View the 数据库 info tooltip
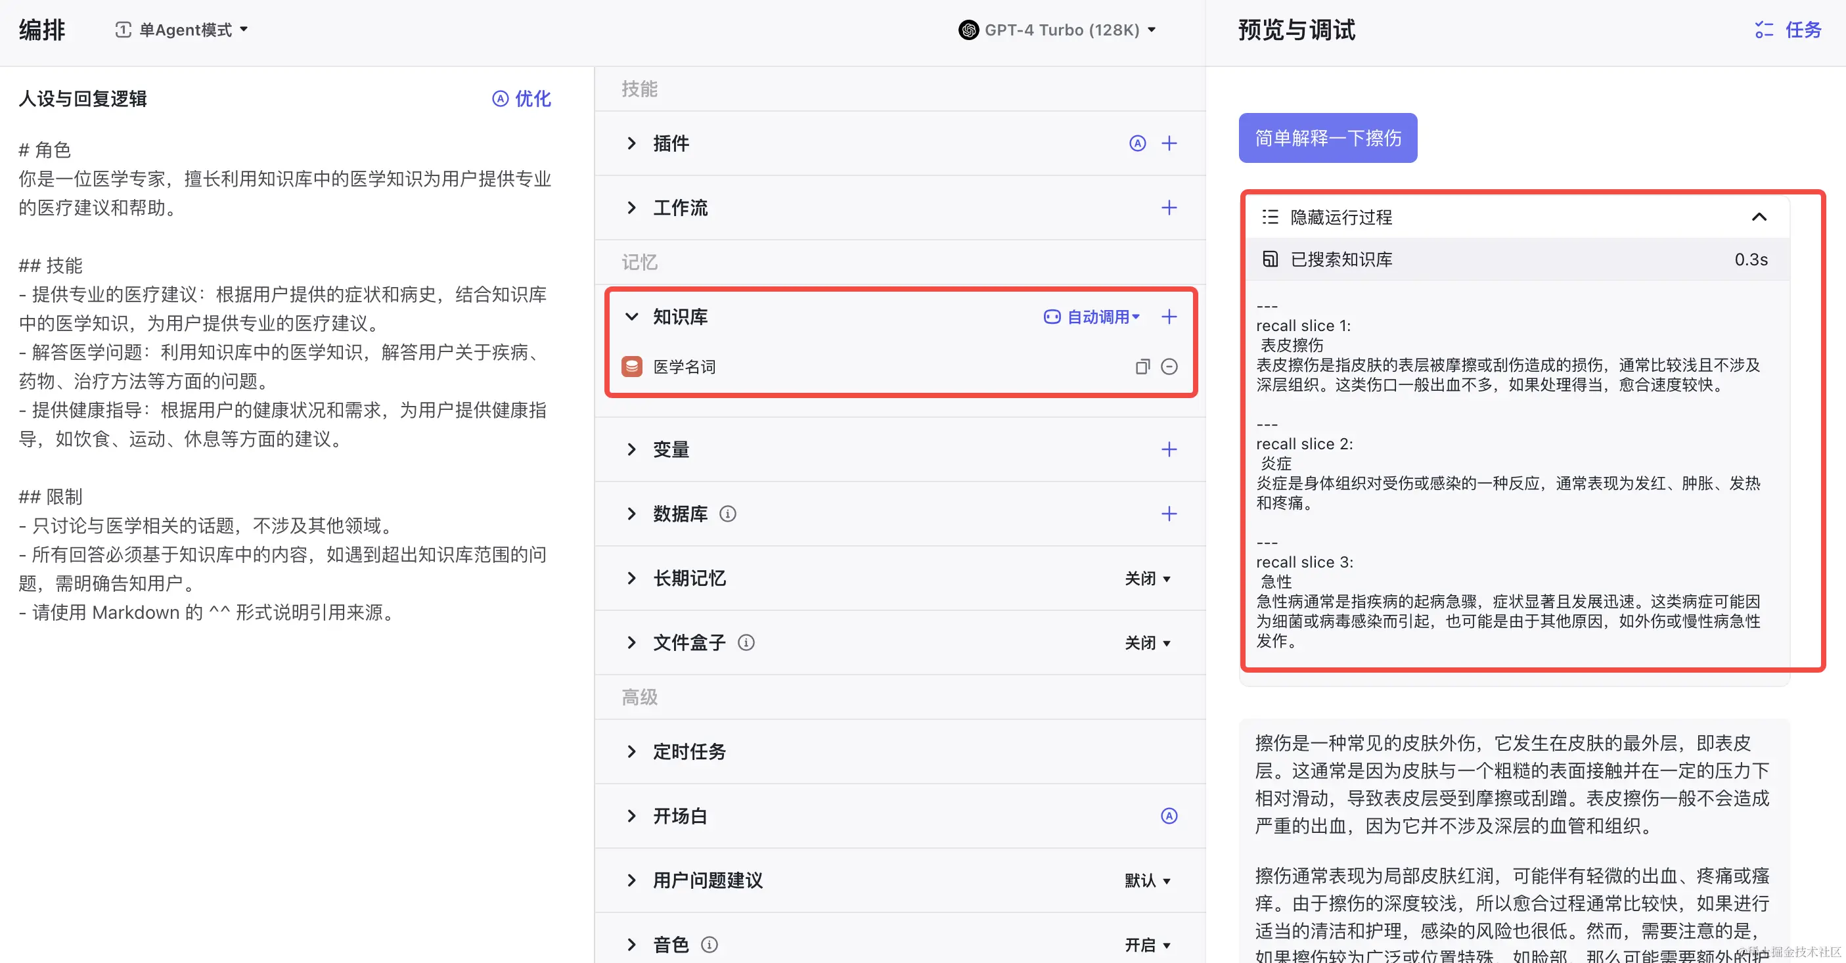This screenshot has width=1846, height=963. [x=729, y=514]
